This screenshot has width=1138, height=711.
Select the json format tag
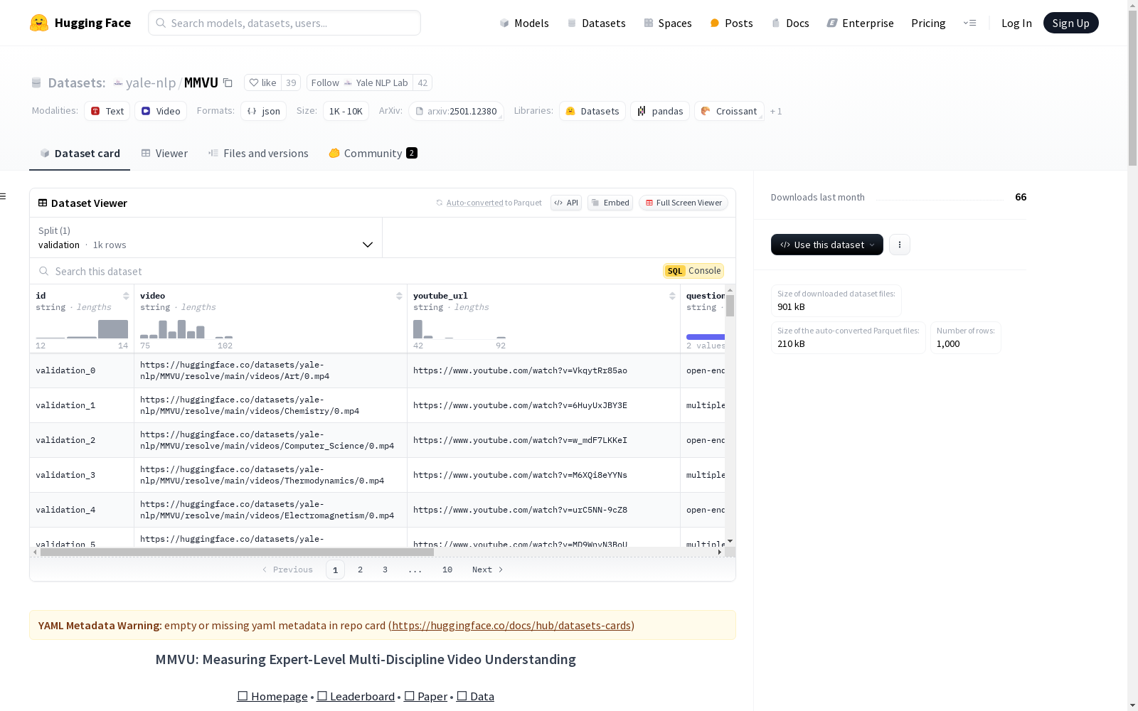click(x=264, y=111)
